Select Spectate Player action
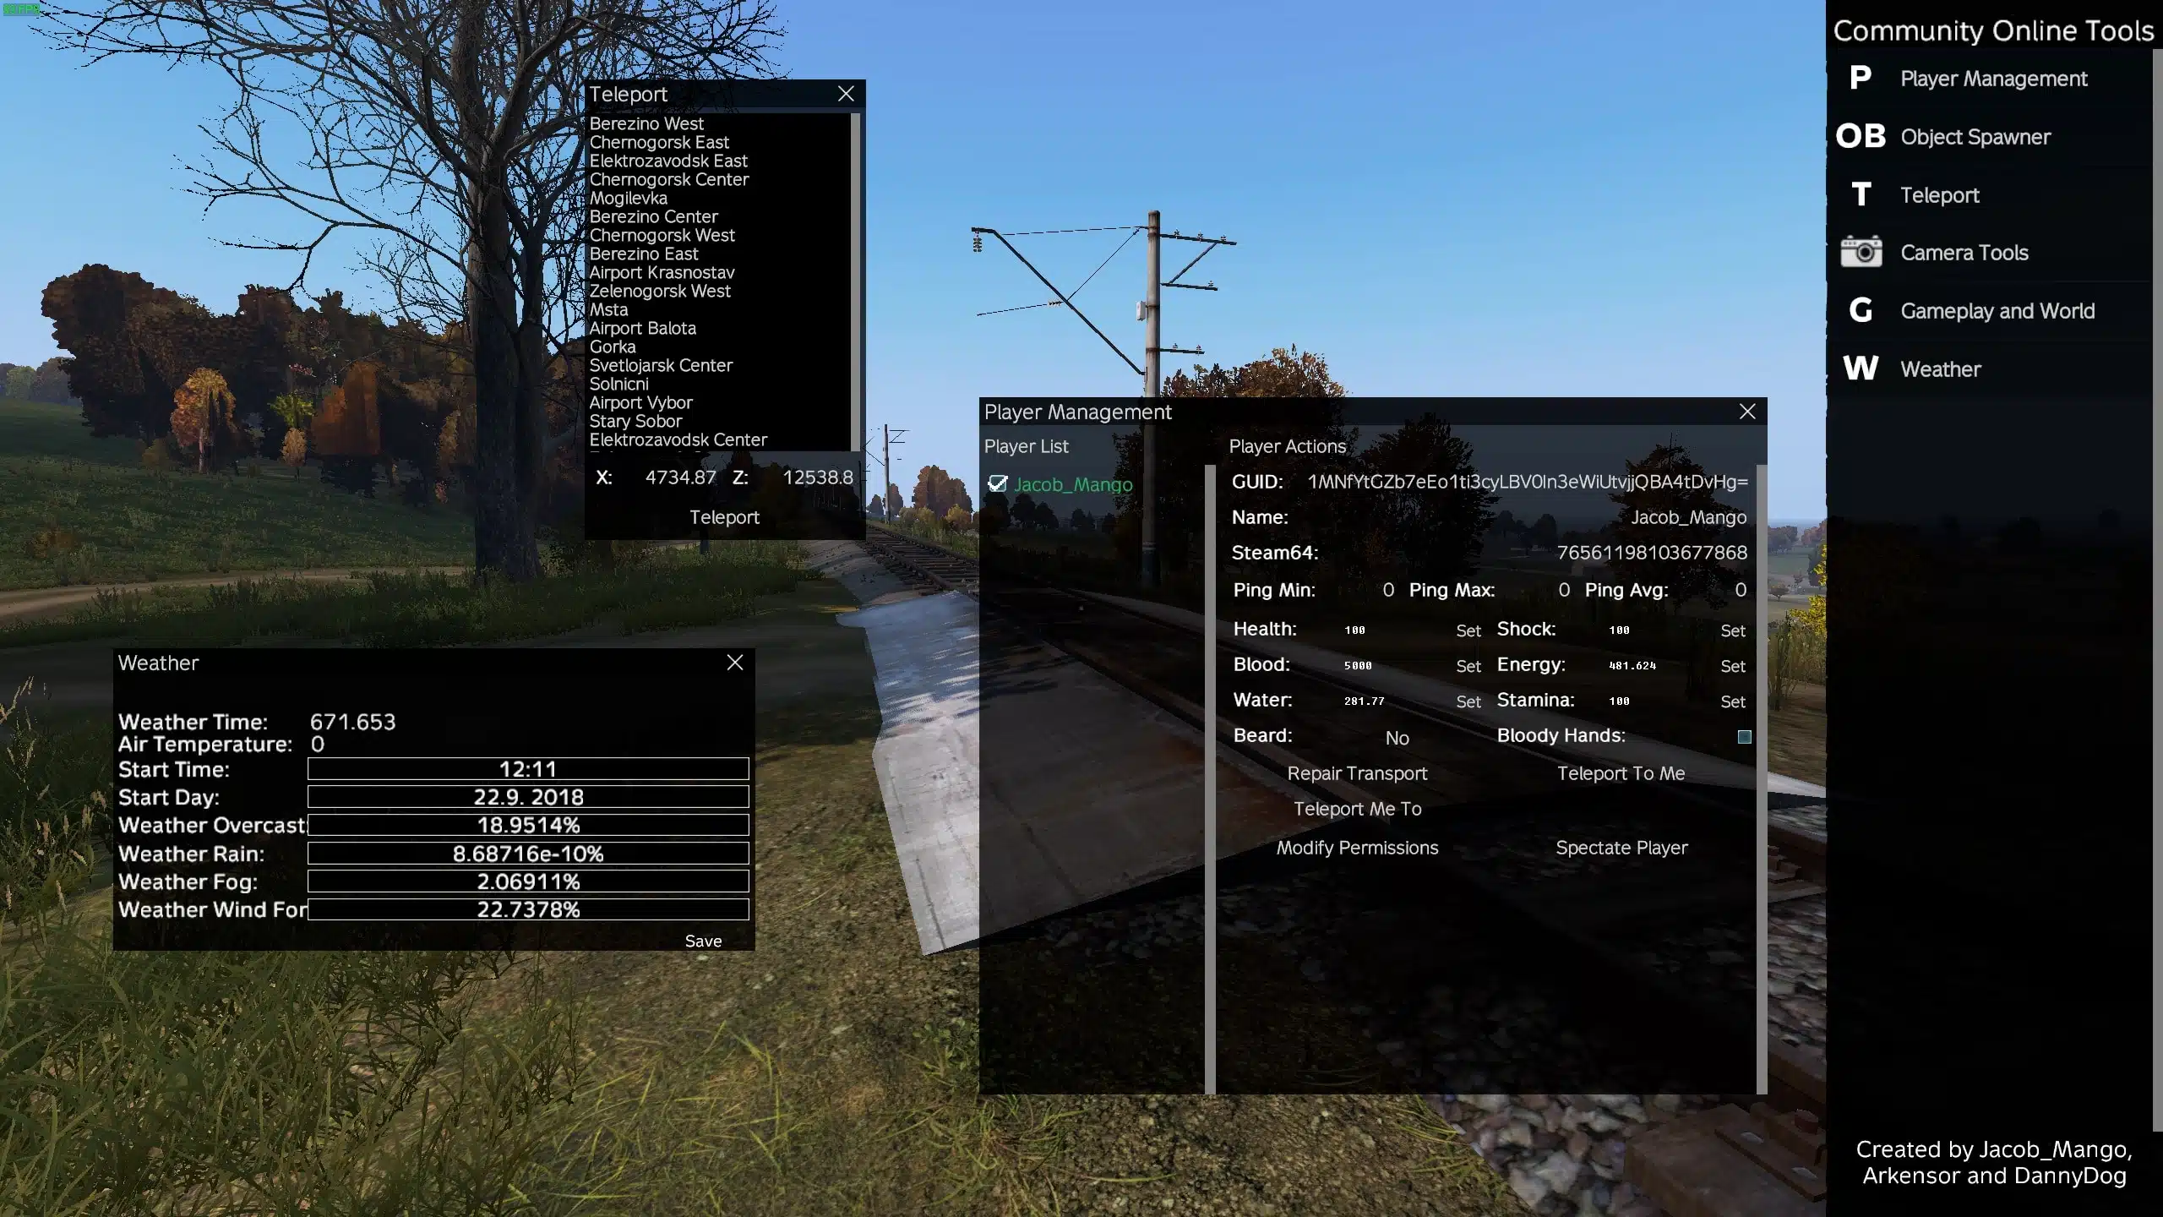The image size is (2163, 1217). click(1621, 845)
